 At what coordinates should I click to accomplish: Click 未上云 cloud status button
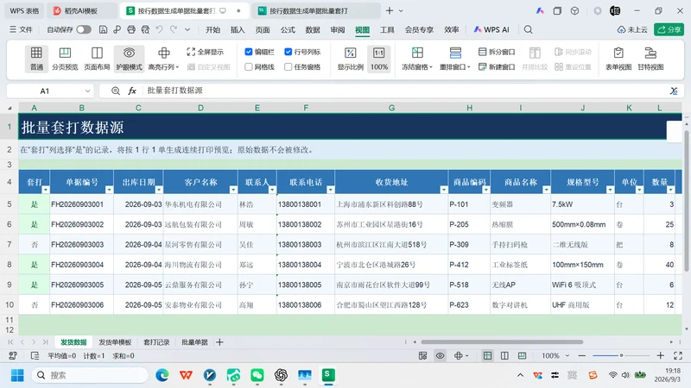[632, 29]
